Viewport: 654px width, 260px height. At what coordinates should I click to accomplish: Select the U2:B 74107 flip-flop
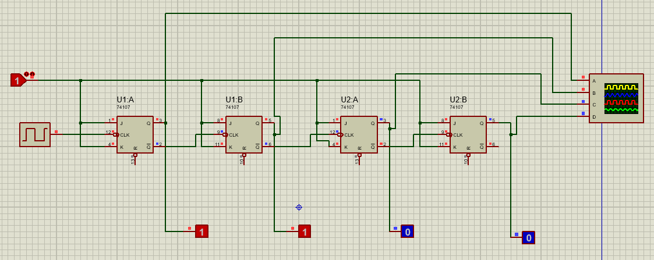[x=468, y=134]
